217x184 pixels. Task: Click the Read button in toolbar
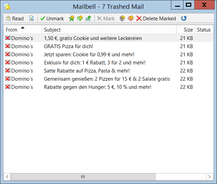click(x=15, y=19)
